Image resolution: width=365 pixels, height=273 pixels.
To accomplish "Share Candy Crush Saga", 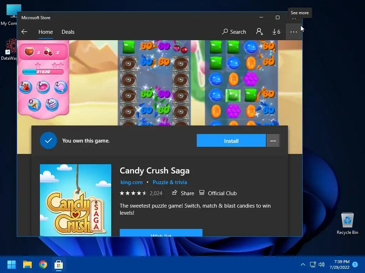I will (x=183, y=193).
